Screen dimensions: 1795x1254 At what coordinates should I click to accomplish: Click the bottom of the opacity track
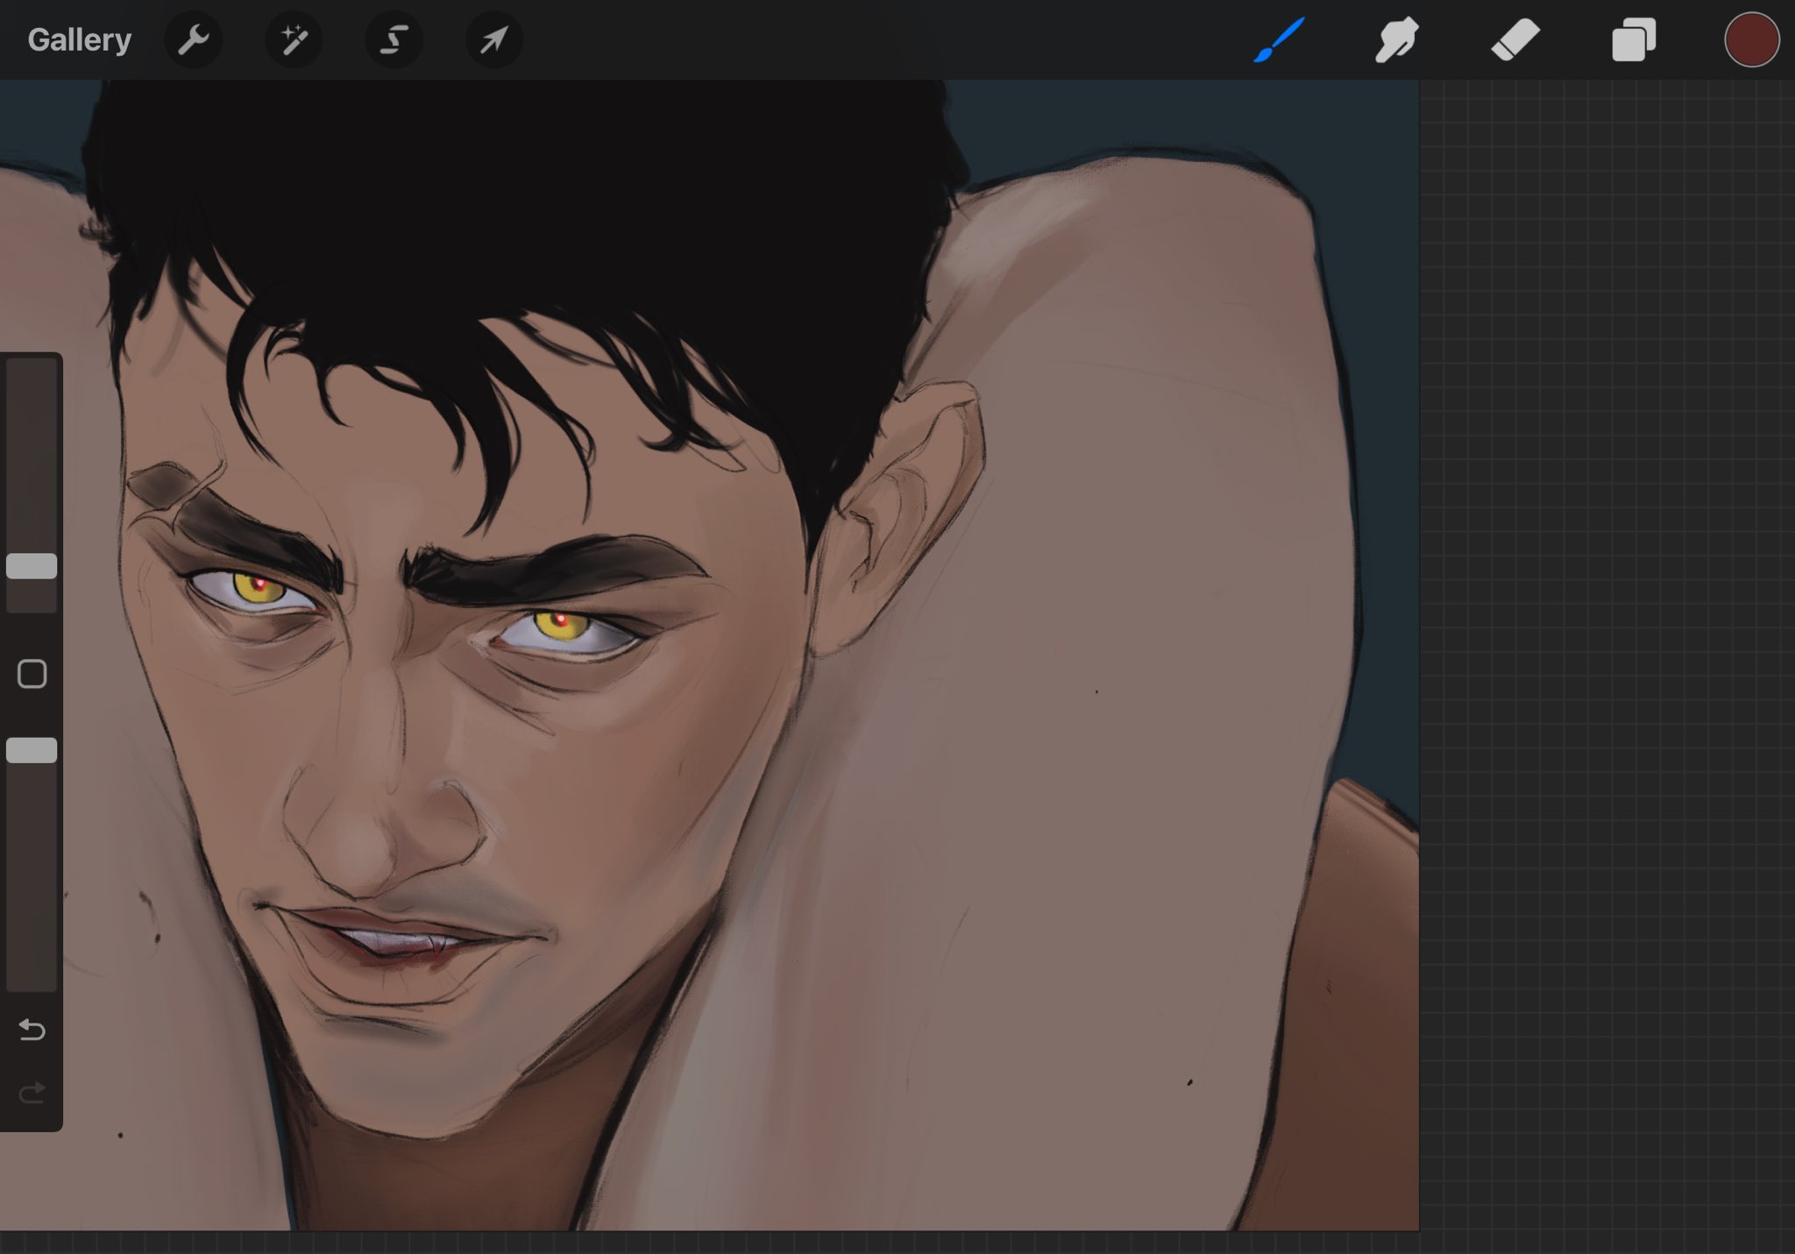[32, 980]
